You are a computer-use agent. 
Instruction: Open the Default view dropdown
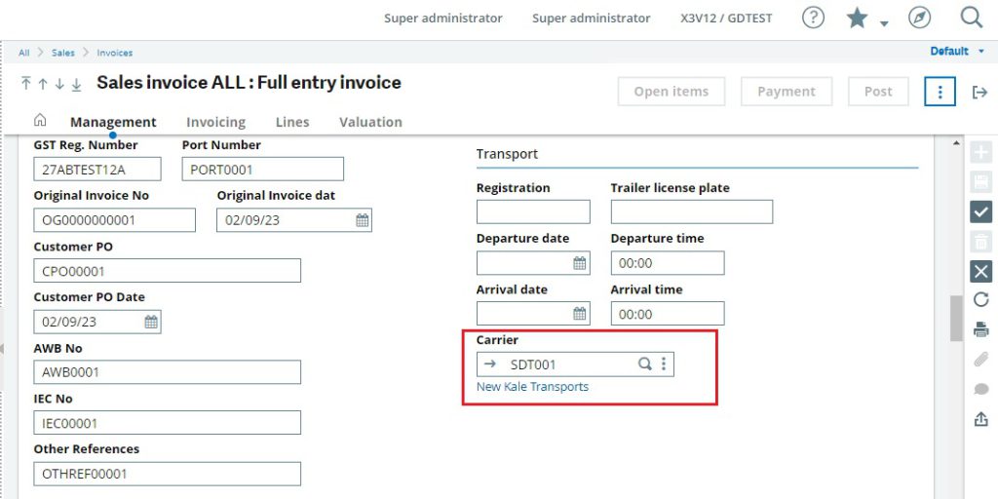[956, 51]
